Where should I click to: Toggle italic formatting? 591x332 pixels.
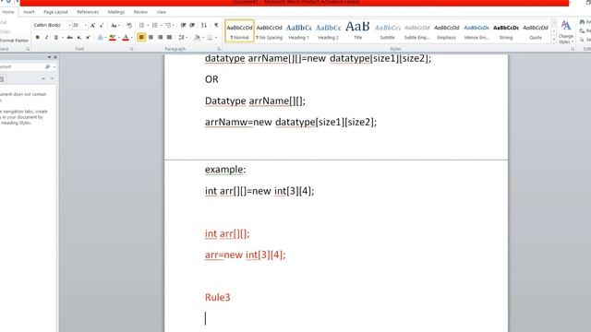click(x=47, y=37)
